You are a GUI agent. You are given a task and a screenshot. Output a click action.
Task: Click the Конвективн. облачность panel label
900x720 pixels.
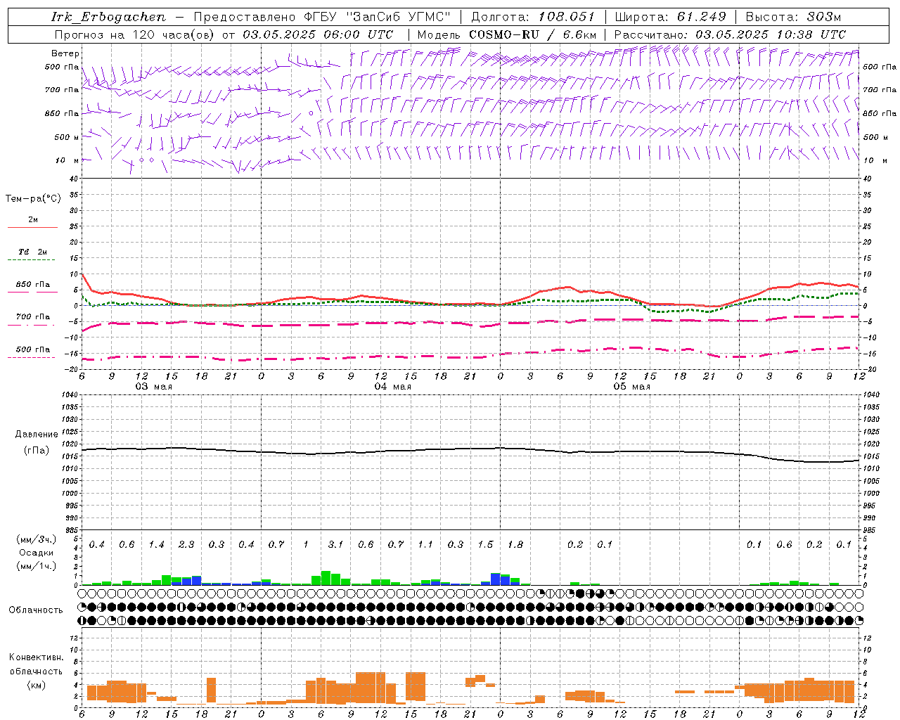click(36, 664)
